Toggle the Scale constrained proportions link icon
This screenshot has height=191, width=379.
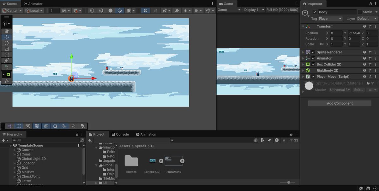(x=322, y=44)
